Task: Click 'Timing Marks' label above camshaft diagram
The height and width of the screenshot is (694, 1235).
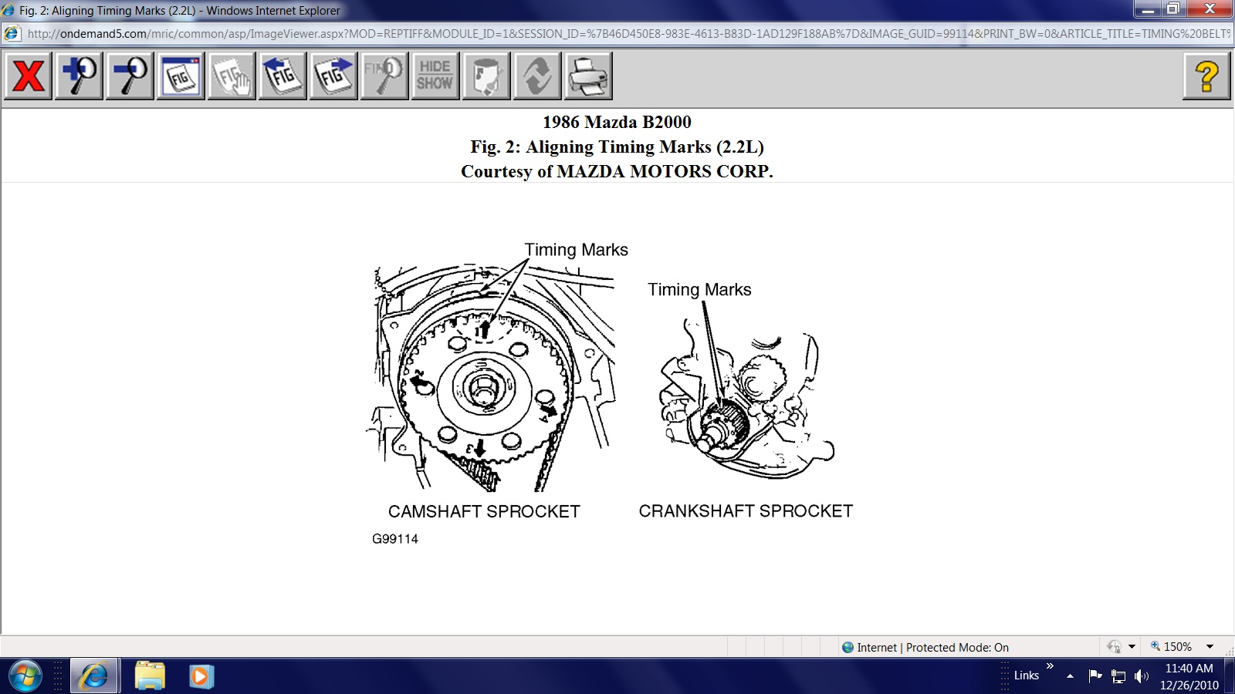Action: point(577,250)
